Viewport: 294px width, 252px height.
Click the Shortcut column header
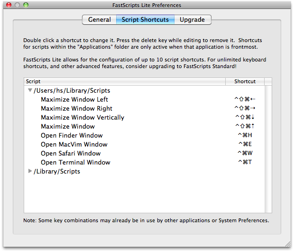click(245, 81)
